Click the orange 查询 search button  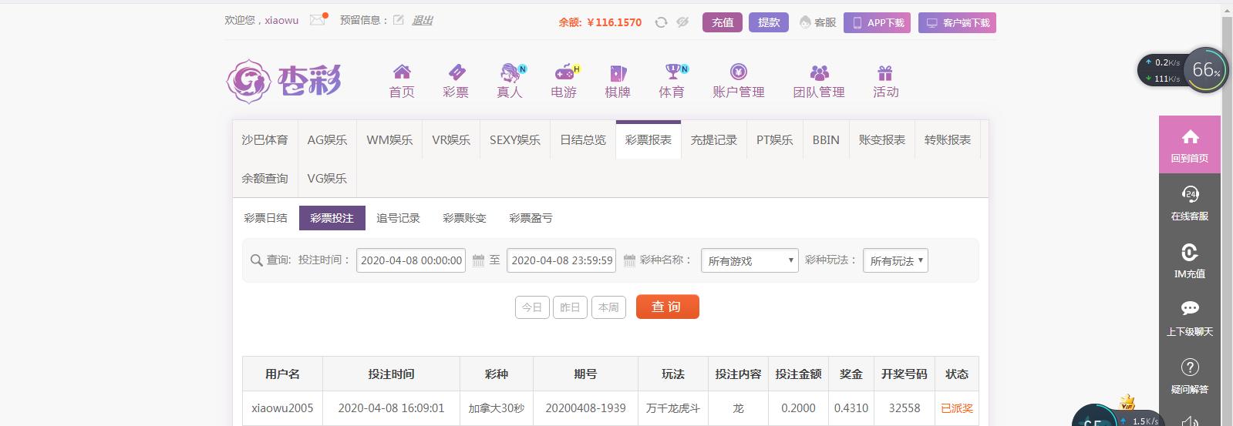click(668, 307)
